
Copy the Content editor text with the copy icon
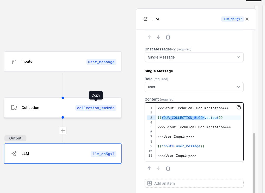(x=238, y=107)
